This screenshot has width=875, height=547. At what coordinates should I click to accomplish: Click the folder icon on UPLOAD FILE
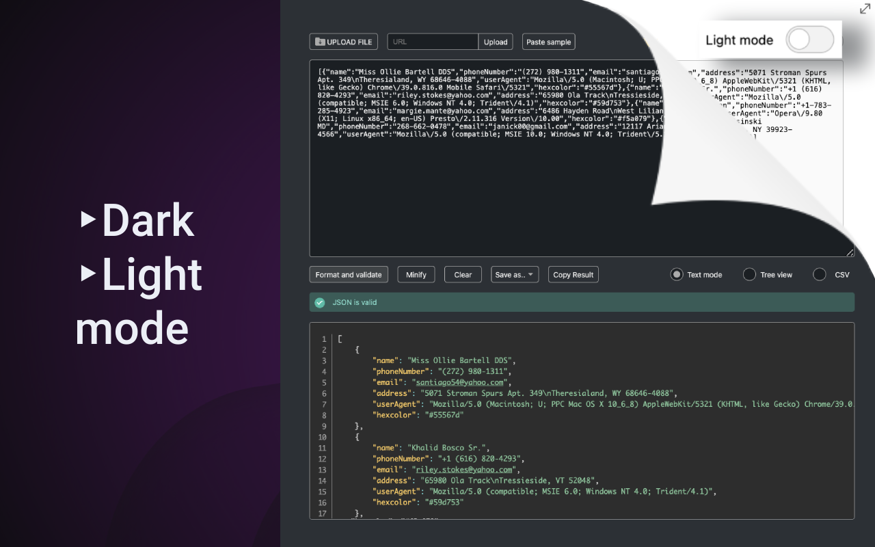click(319, 42)
